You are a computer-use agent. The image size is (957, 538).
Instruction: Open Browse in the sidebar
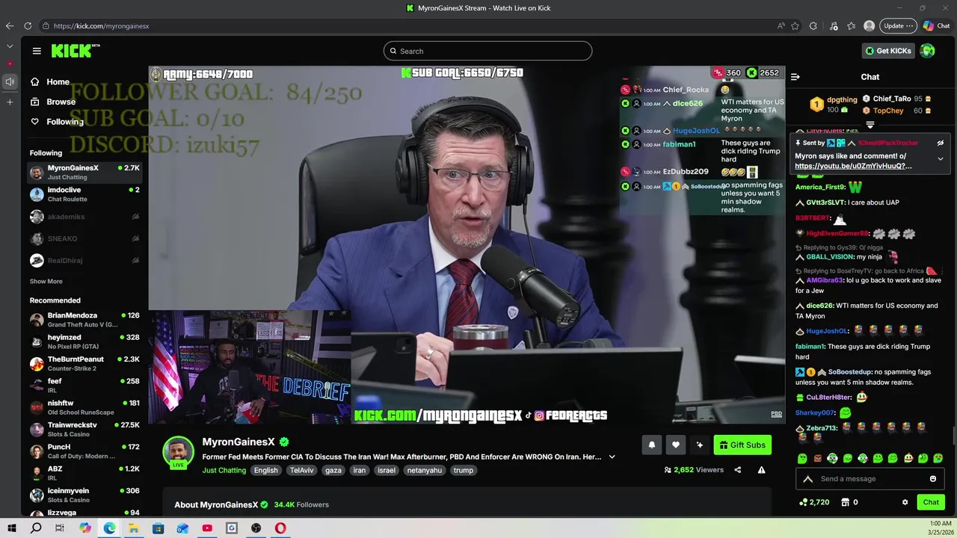coord(53,102)
